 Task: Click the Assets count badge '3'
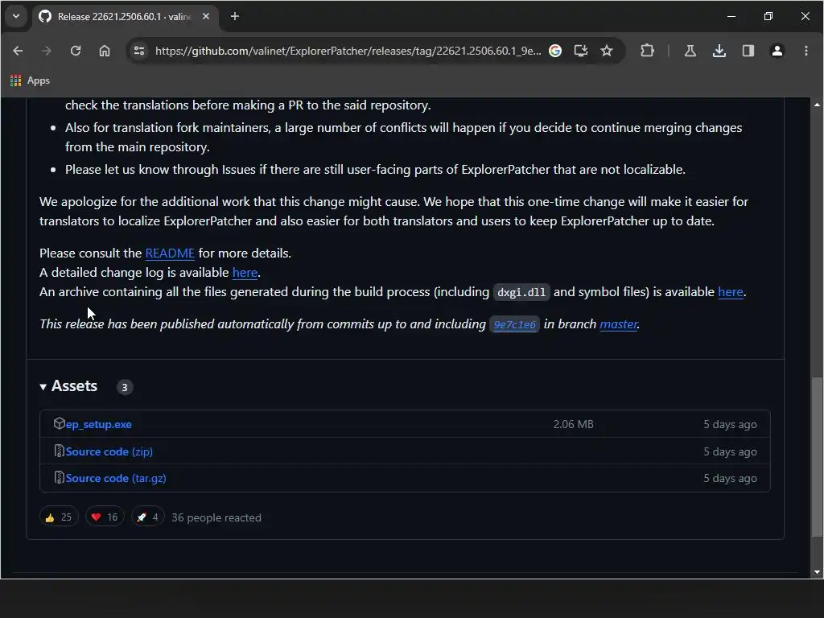pos(125,387)
